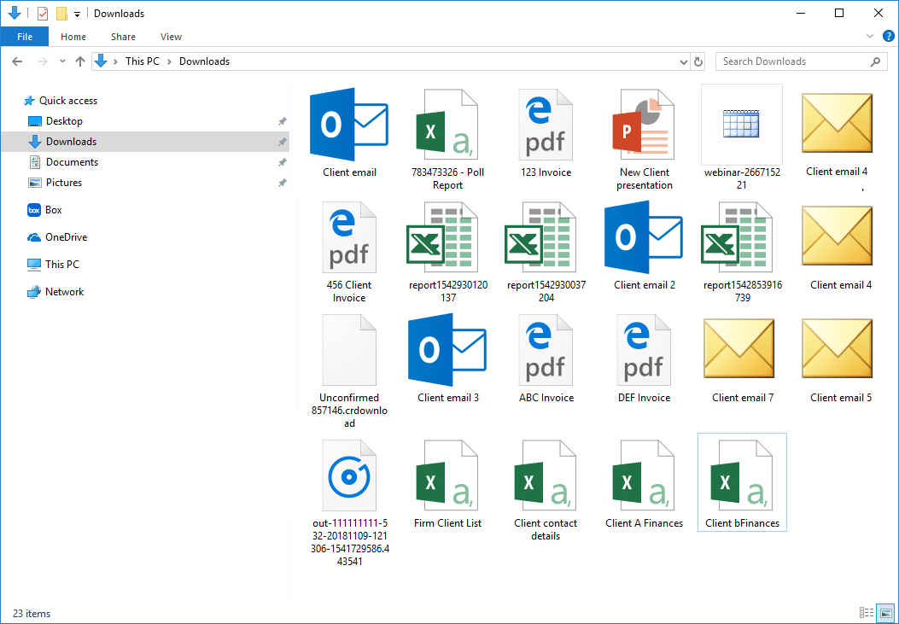The height and width of the screenshot is (624, 899).
Task: Select the 456 Client Invoice PDF
Action: click(x=349, y=252)
